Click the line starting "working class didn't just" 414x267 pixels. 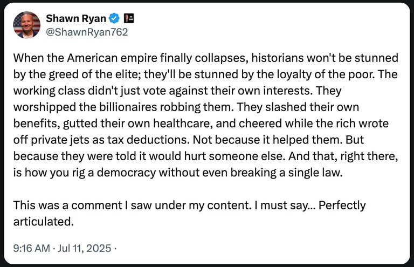click(x=177, y=91)
